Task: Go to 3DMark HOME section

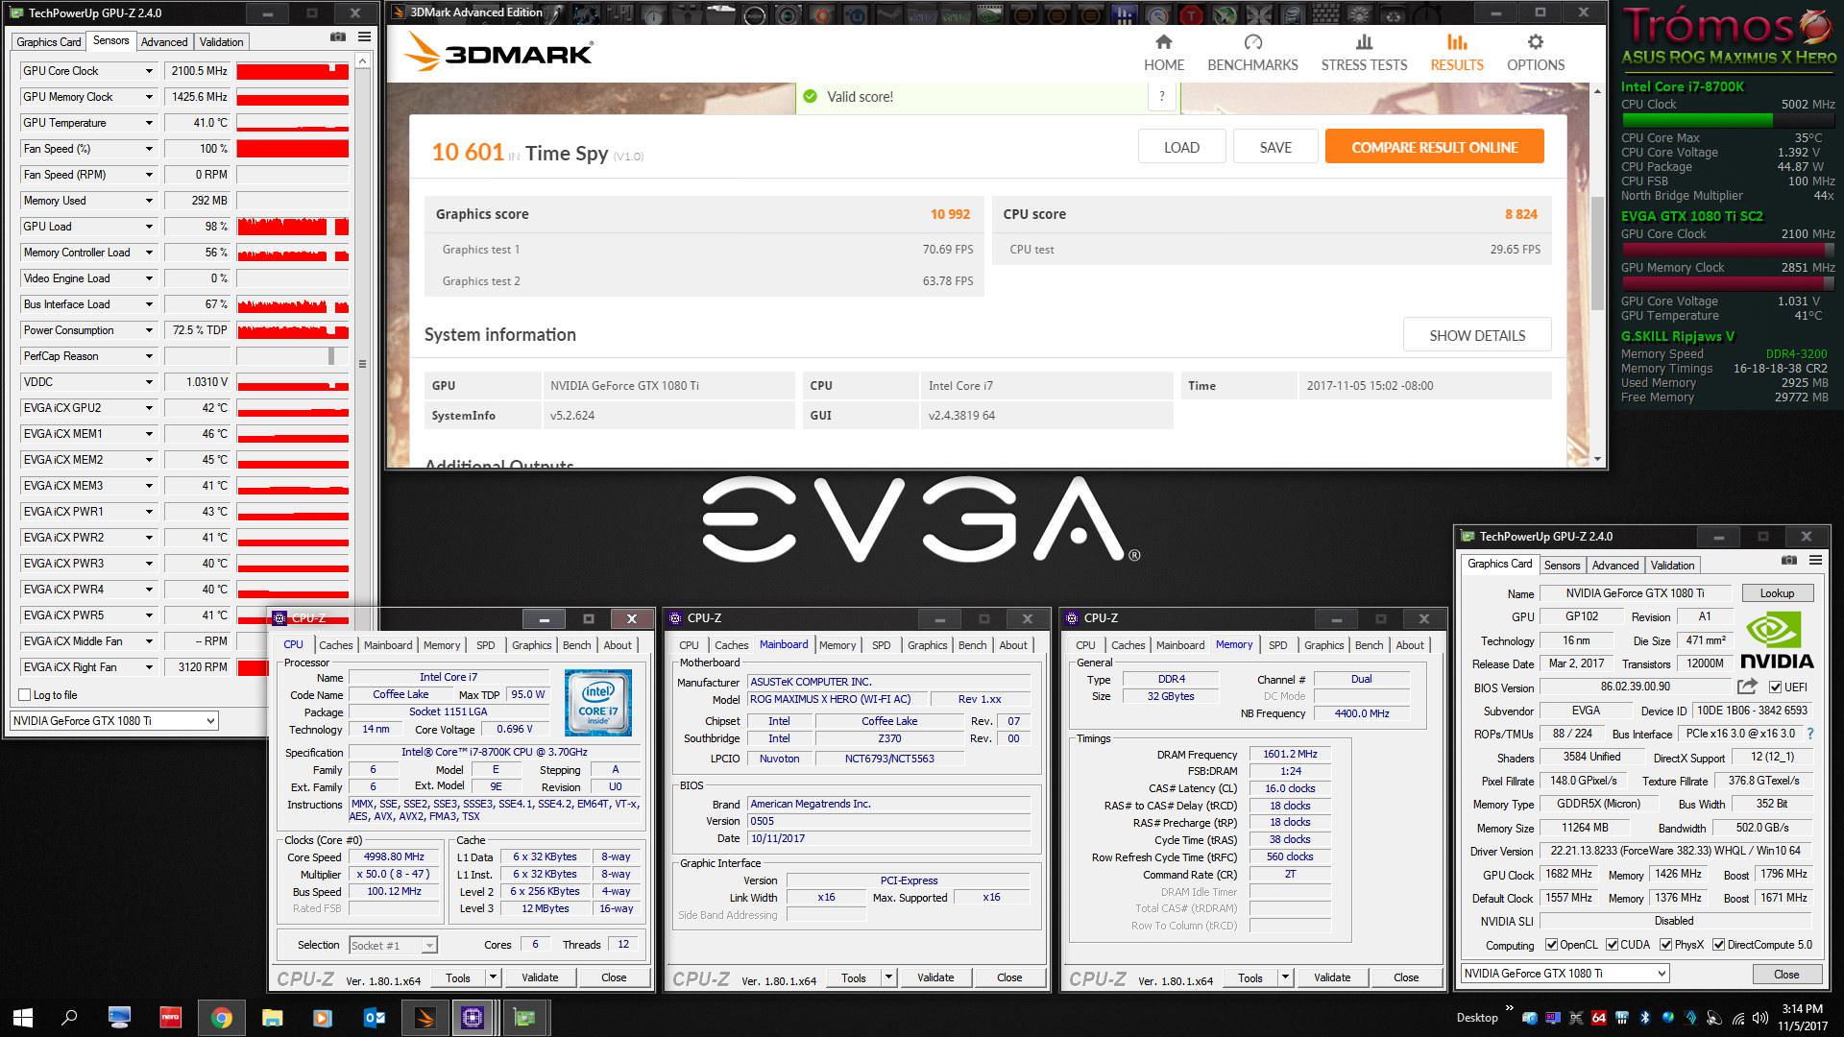Action: click(1164, 53)
